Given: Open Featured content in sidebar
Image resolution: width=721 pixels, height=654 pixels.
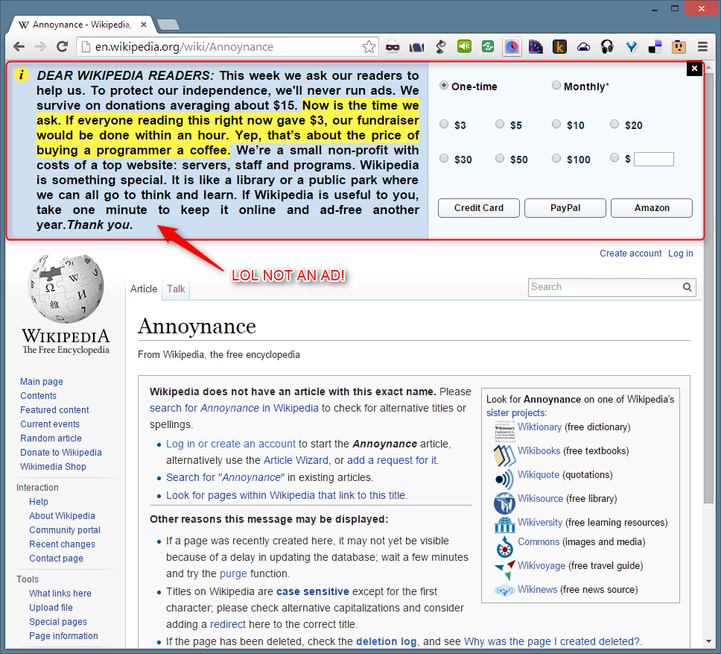Looking at the screenshot, I should click(x=54, y=410).
